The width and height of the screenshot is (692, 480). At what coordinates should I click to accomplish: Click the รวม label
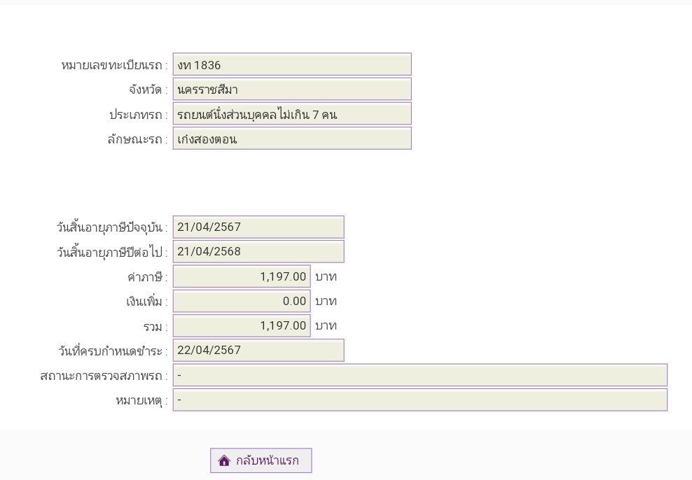tap(155, 327)
